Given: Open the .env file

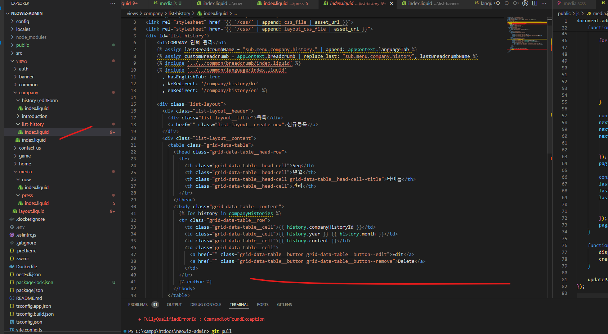Looking at the screenshot, I should pos(62,227).
